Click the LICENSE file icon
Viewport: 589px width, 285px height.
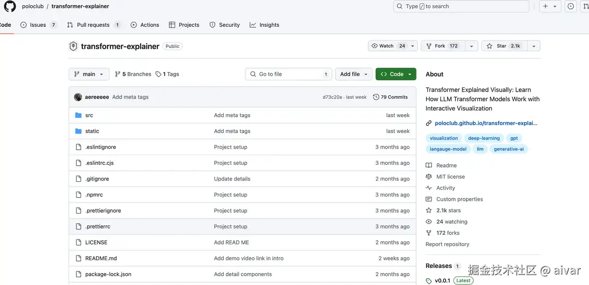click(x=78, y=243)
